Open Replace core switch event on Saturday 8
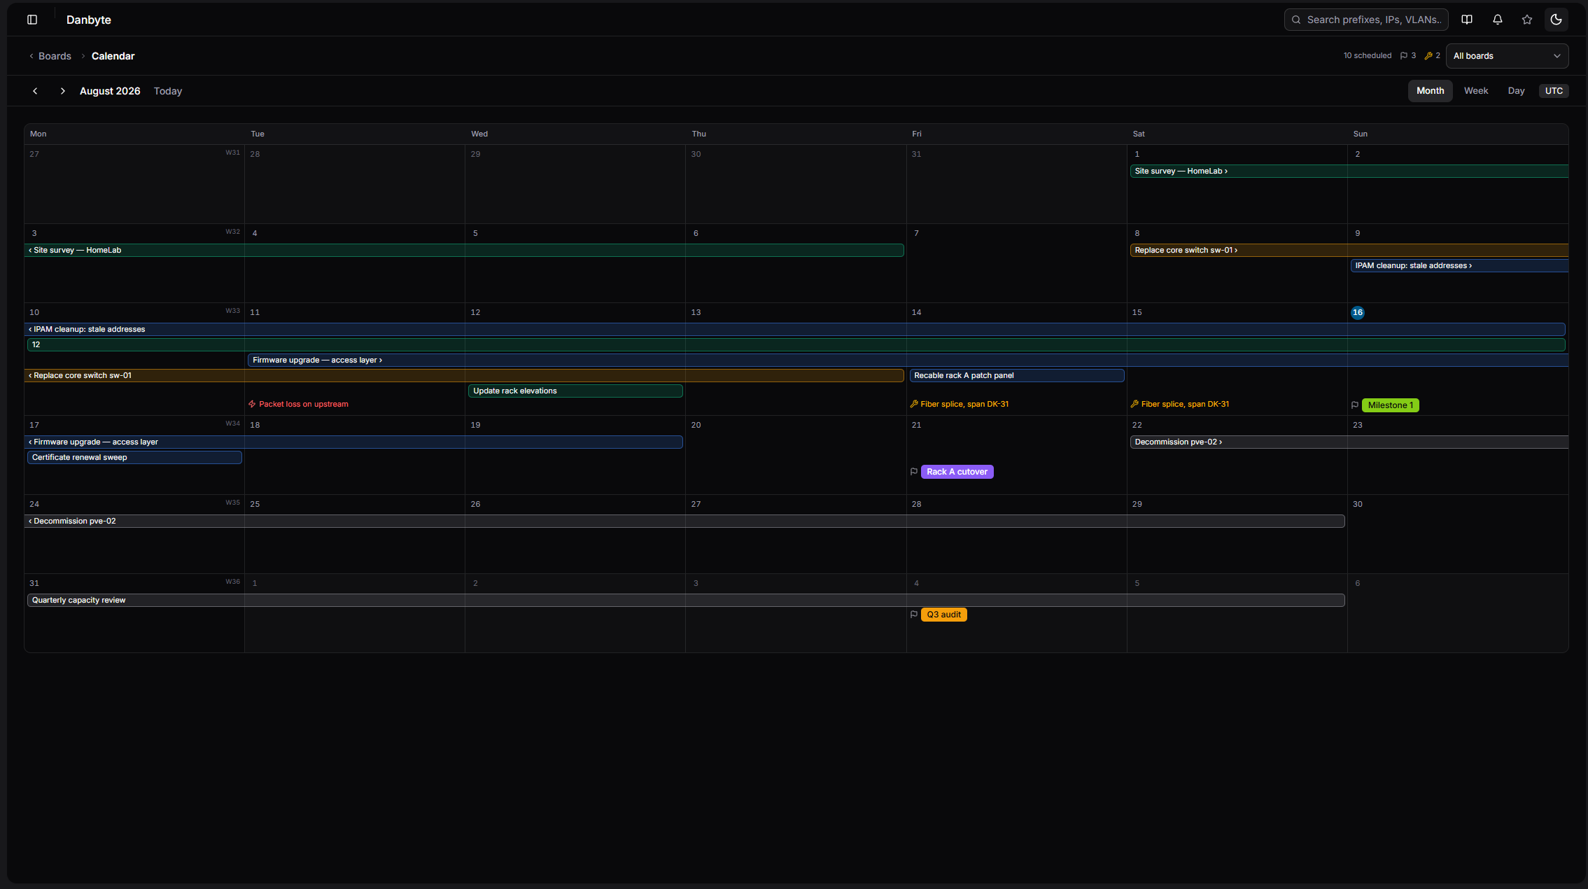Viewport: 1588px width, 889px height. (x=1349, y=250)
